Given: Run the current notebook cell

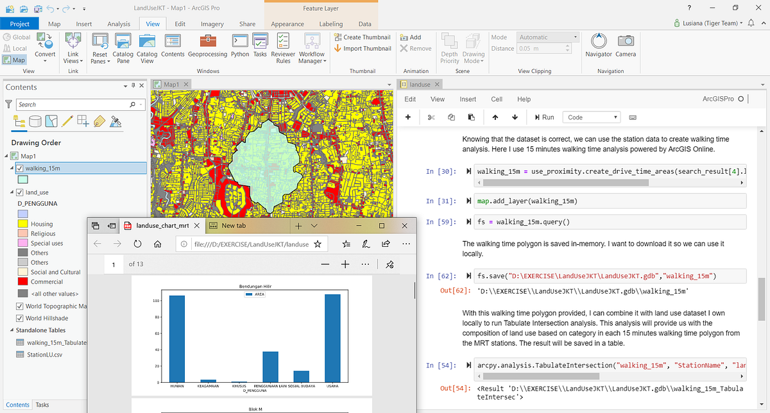Looking at the screenshot, I should [x=544, y=117].
